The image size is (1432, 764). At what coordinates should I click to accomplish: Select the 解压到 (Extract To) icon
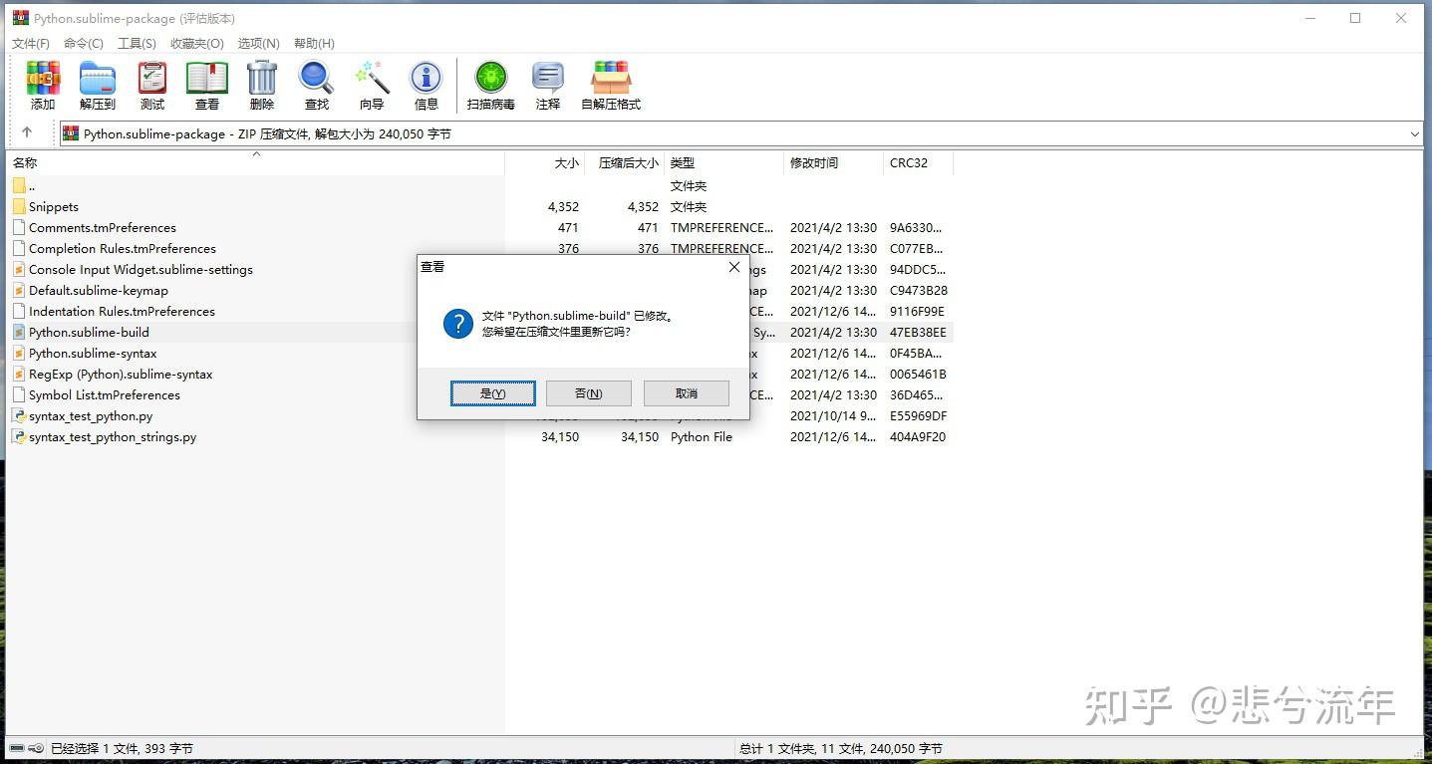[x=97, y=85]
